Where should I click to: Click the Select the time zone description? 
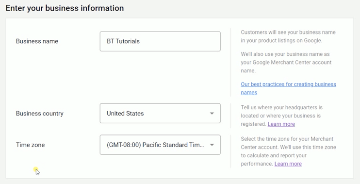pos(288,151)
